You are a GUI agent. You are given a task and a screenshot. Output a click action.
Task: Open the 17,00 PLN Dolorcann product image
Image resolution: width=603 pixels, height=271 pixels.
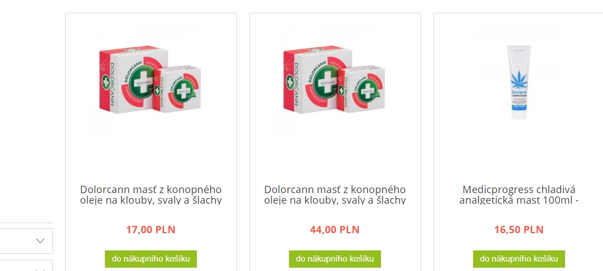click(151, 80)
